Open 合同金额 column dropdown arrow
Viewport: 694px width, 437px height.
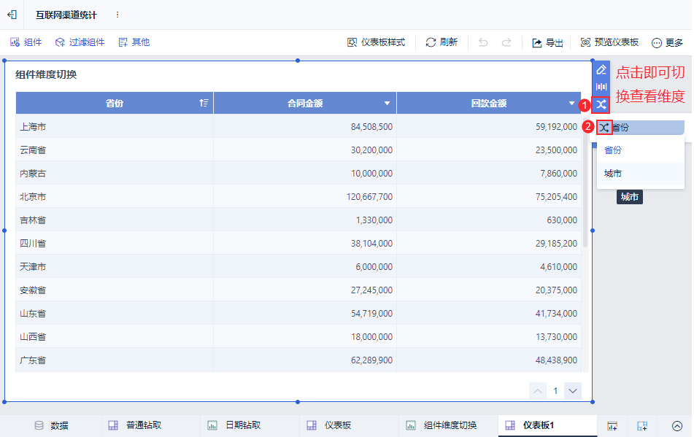(388, 104)
